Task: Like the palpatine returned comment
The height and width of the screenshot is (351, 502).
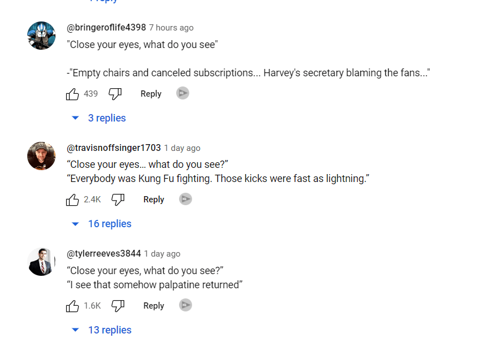Action: point(73,306)
